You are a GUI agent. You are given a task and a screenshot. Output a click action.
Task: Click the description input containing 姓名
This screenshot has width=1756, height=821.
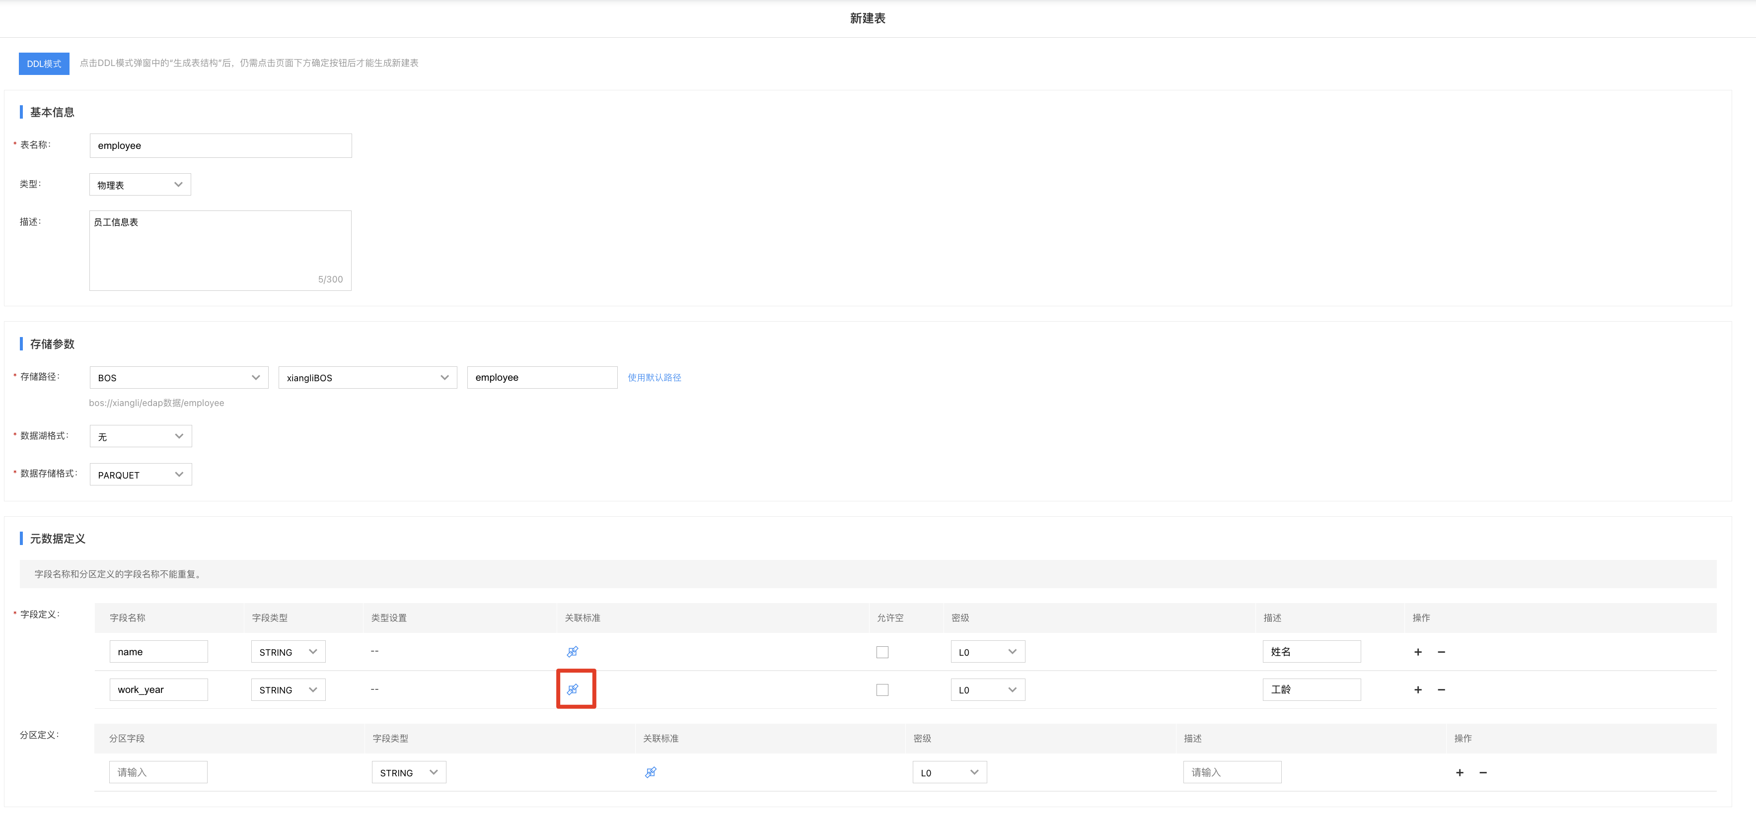click(1312, 652)
